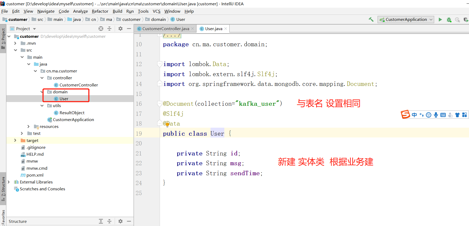Open the Tools menu

click(x=143, y=11)
